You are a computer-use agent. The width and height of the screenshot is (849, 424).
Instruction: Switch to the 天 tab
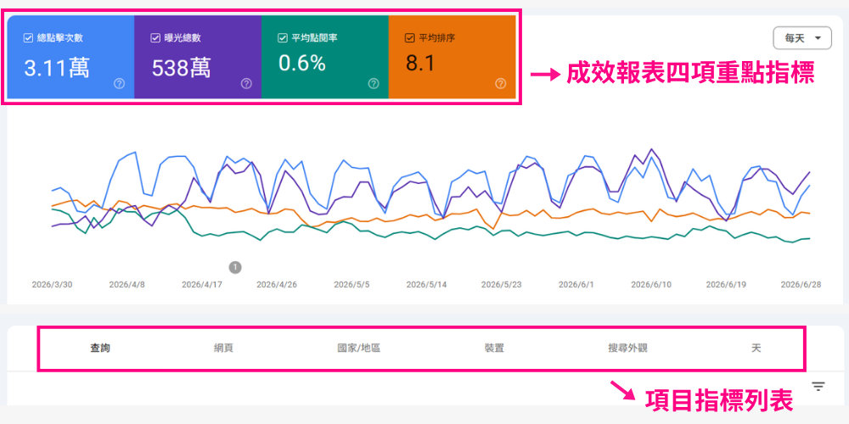756,349
